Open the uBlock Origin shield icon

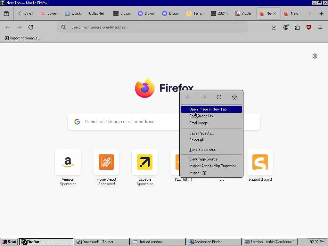309,27
